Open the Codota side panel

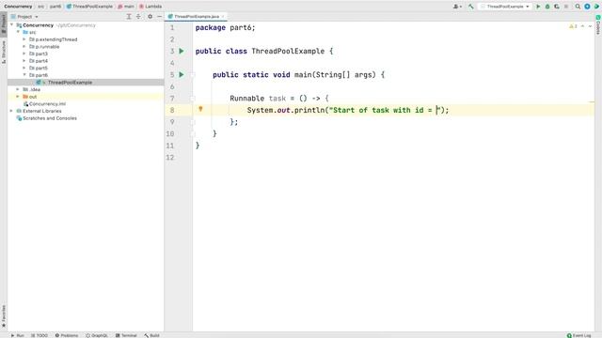[598, 25]
